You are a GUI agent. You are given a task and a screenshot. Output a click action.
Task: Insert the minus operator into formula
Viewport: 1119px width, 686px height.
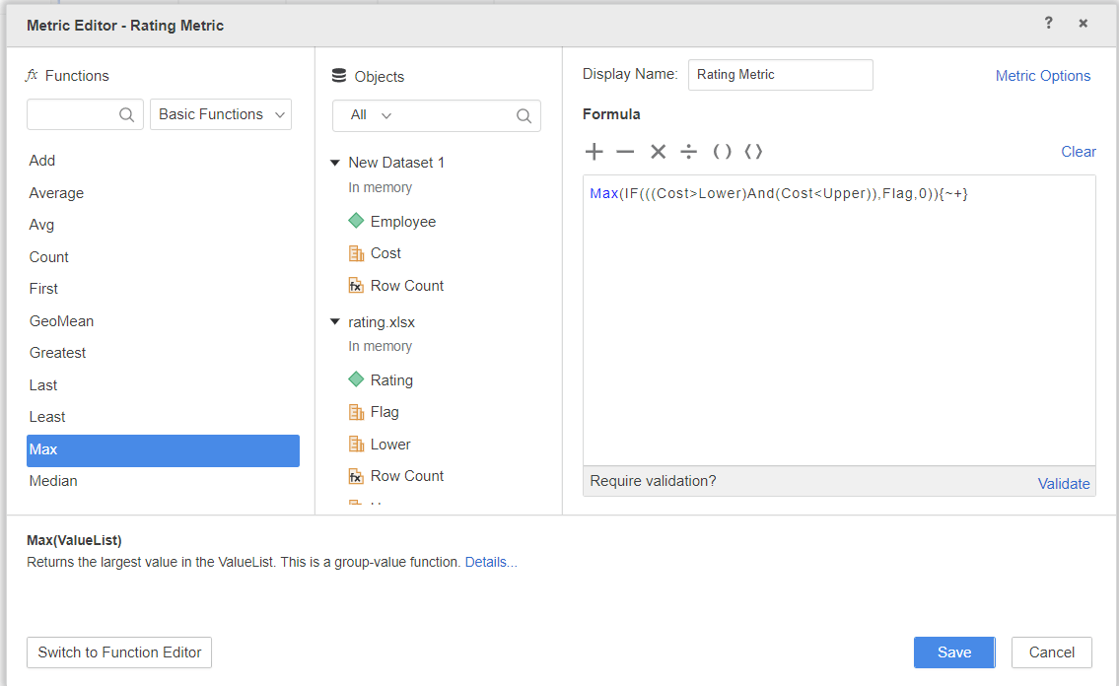625,152
